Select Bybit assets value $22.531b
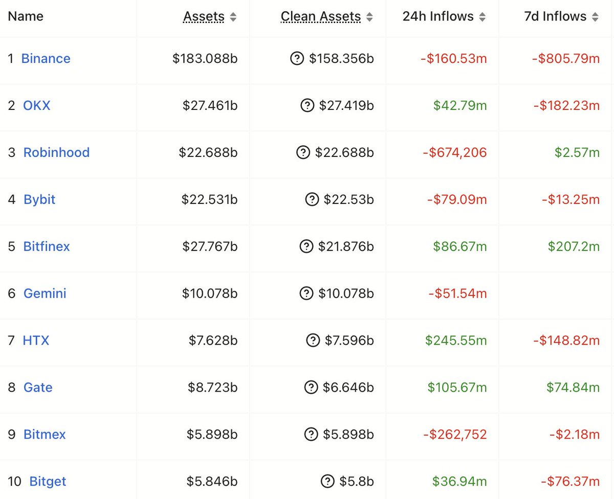Screen dimensions: 614x499 pos(209,199)
